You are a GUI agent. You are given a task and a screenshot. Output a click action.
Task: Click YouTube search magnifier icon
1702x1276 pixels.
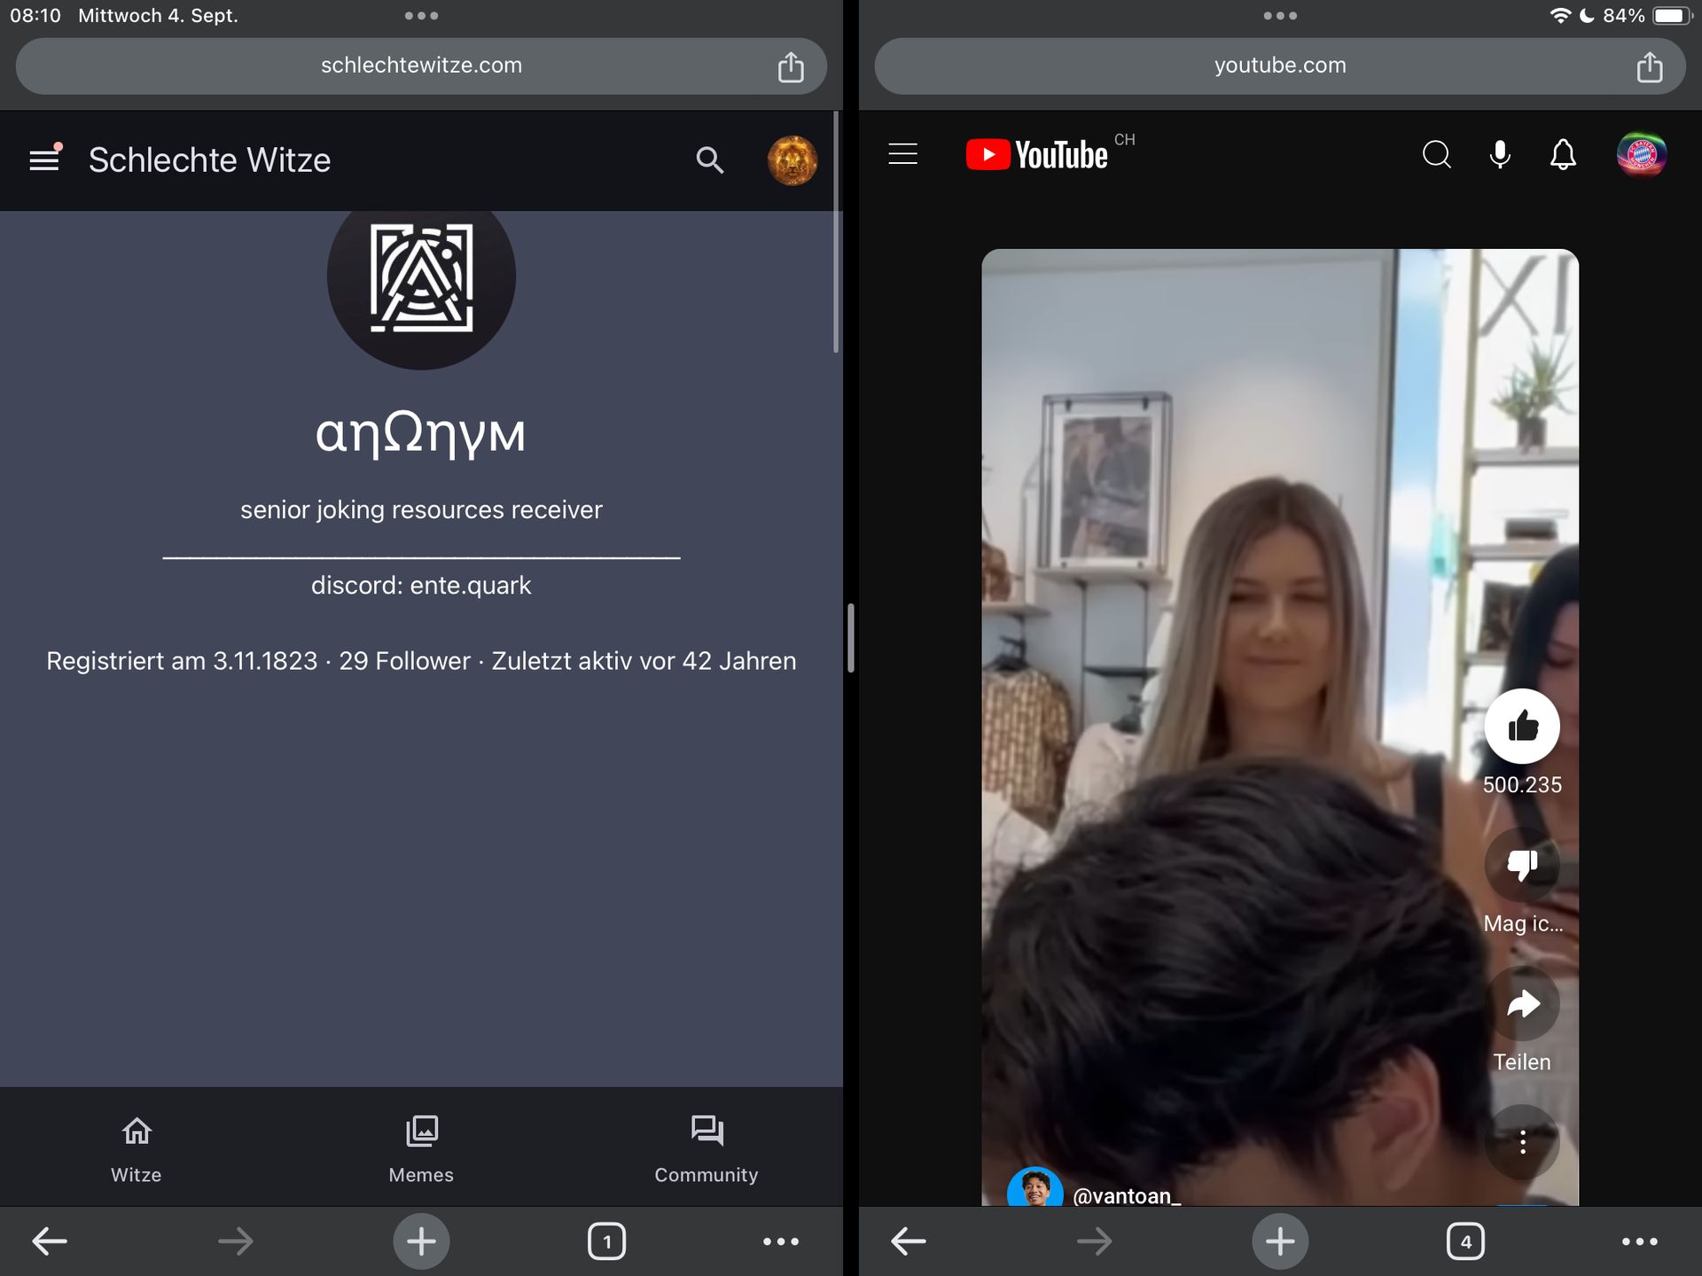click(1436, 155)
